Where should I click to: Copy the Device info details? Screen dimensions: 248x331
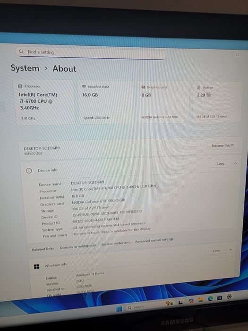pyautogui.click(x=221, y=164)
